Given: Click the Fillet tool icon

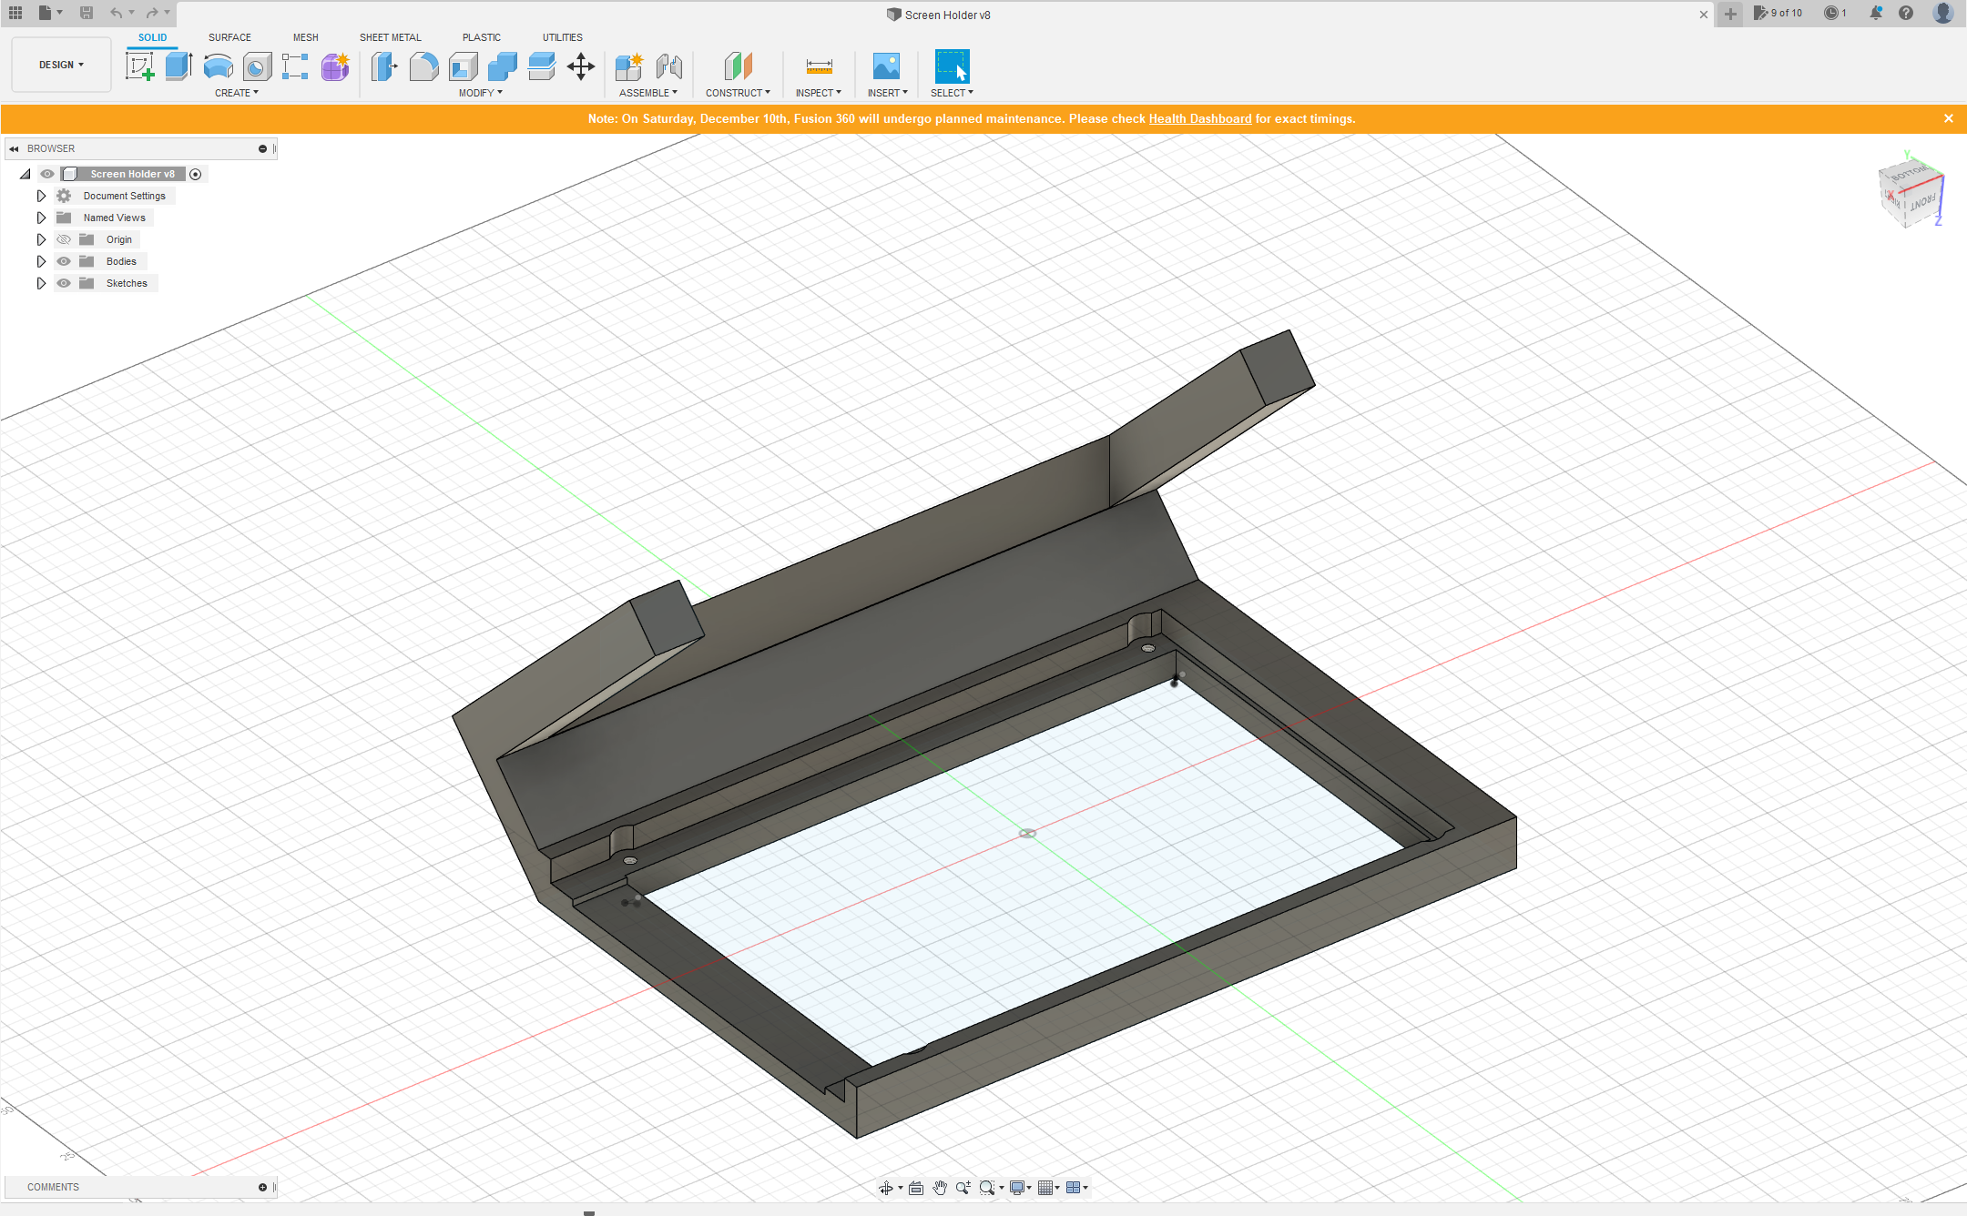Looking at the screenshot, I should click(x=423, y=66).
